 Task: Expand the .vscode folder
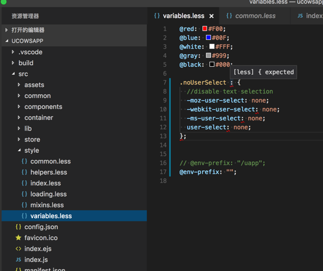pos(13,52)
